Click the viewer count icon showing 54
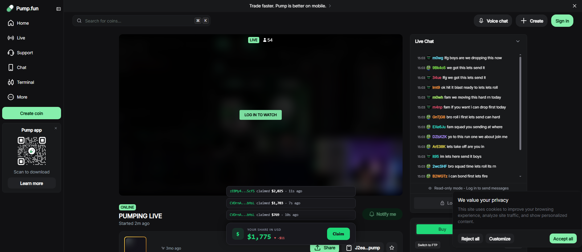Screen dimensions: 582x252 coord(265,40)
